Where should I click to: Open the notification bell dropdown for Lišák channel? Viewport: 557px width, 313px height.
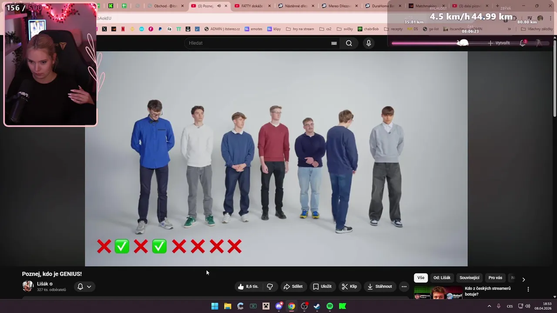[84, 286]
